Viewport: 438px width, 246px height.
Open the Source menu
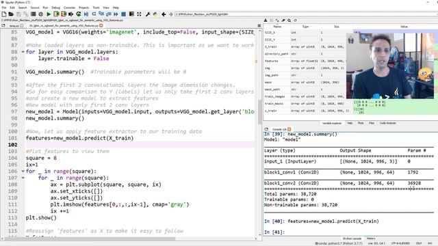35,8
